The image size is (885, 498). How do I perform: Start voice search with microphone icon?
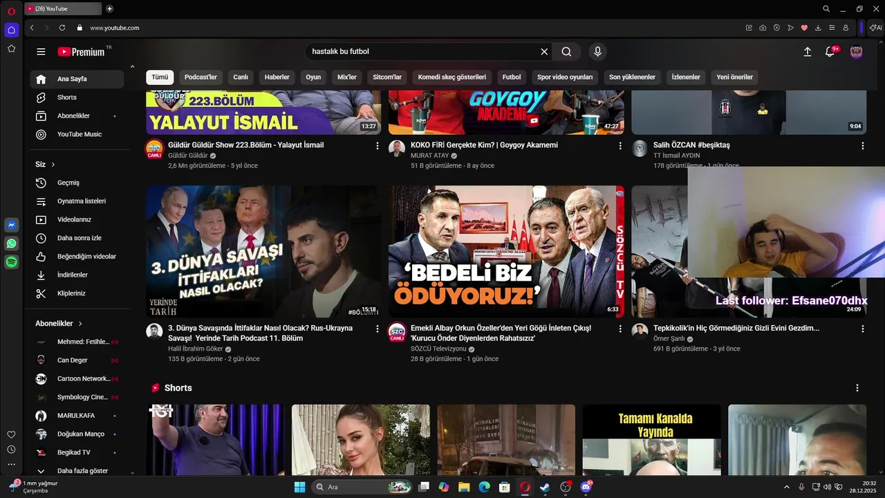(598, 52)
